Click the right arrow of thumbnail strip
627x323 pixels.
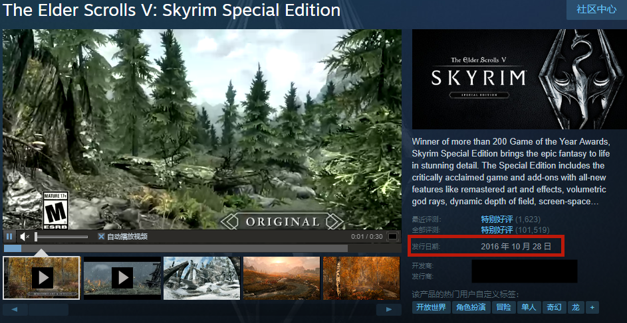389,310
